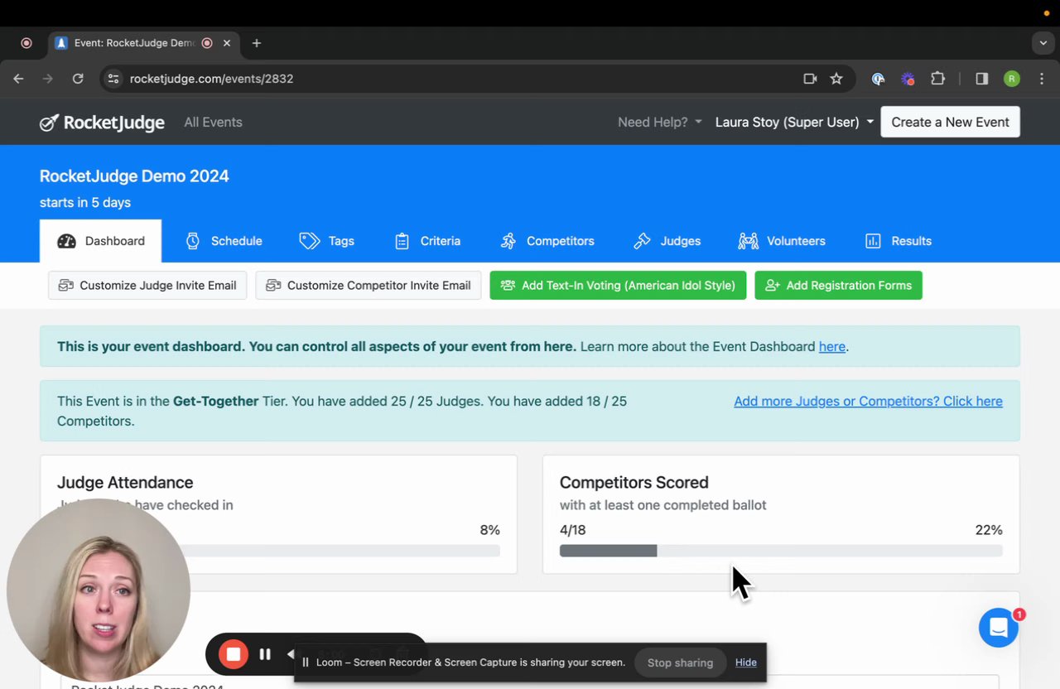Go to All Events
1060x689 pixels.
point(213,123)
